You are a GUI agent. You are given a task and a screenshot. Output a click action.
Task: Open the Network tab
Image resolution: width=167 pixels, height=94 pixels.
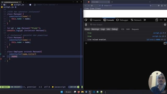[x=136, y=20]
